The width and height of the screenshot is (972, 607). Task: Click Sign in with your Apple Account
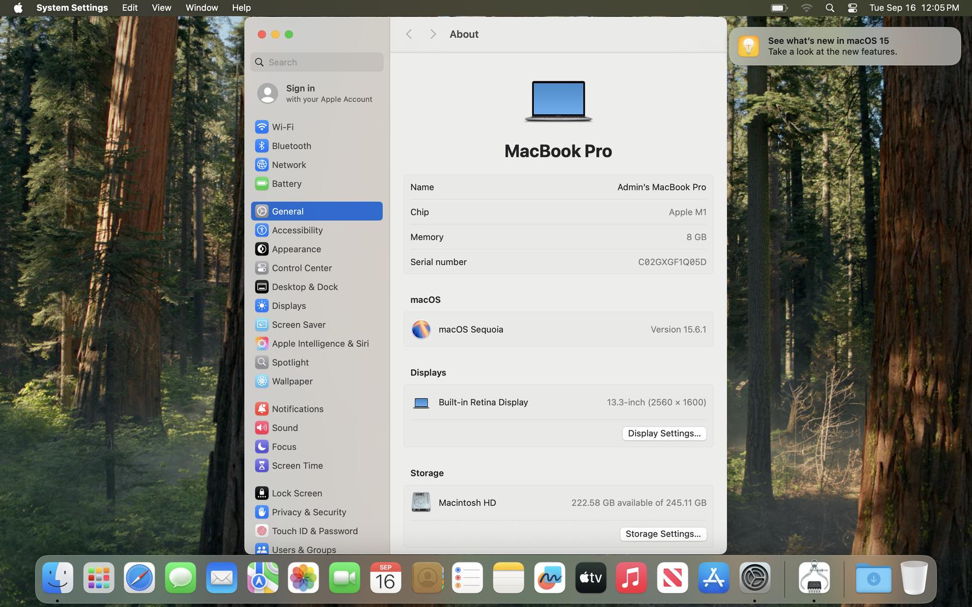[x=317, y=93]
